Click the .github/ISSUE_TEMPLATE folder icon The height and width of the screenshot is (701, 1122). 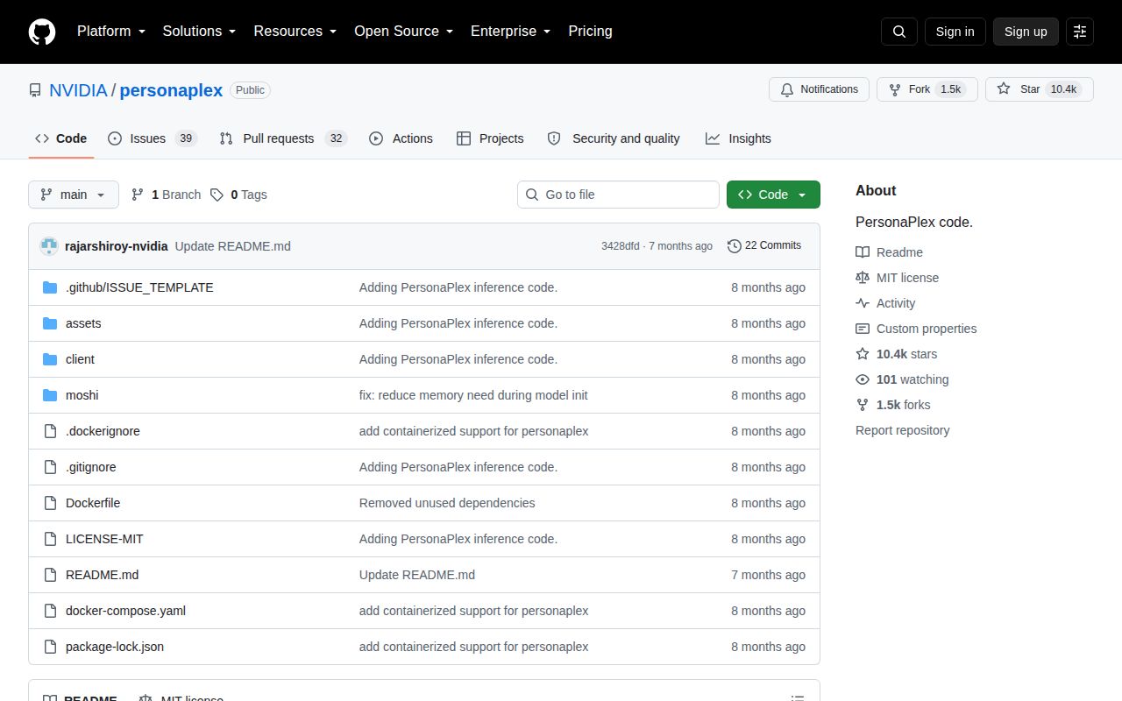(50, 287)
